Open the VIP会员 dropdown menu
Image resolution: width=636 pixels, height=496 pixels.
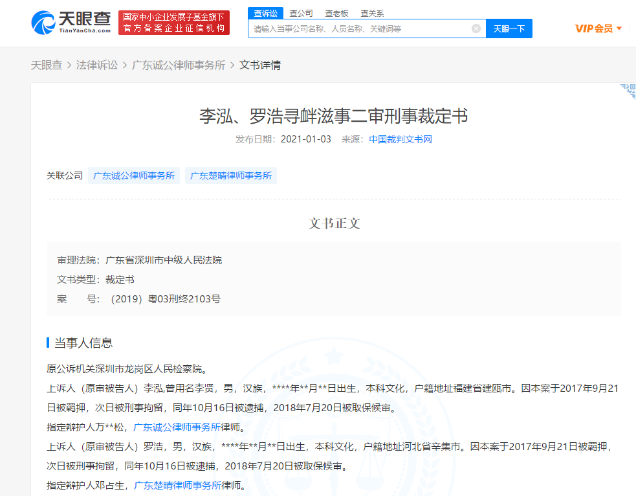pos(598,28)
